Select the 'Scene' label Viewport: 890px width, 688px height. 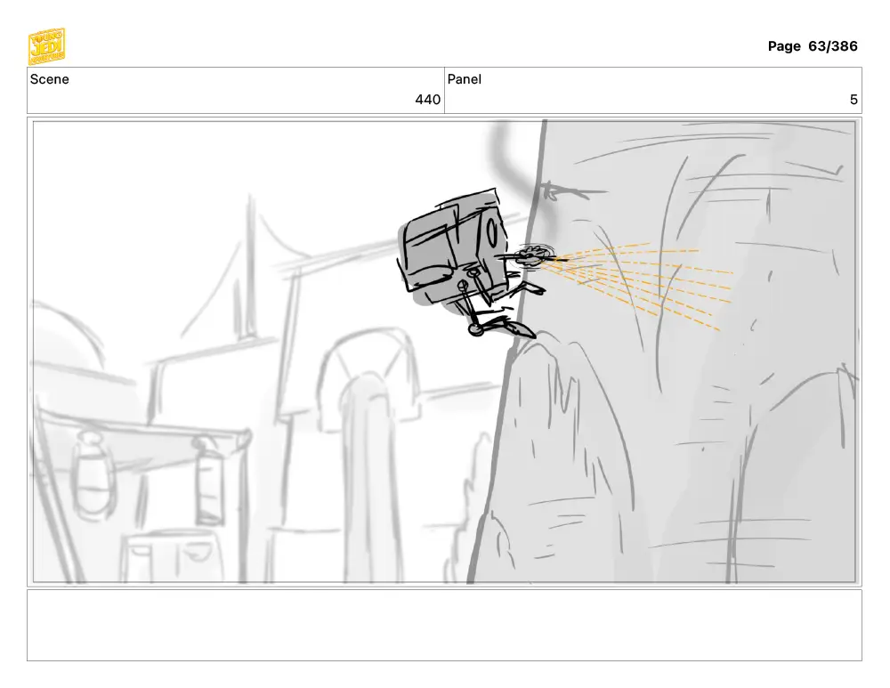pos(49,79)
